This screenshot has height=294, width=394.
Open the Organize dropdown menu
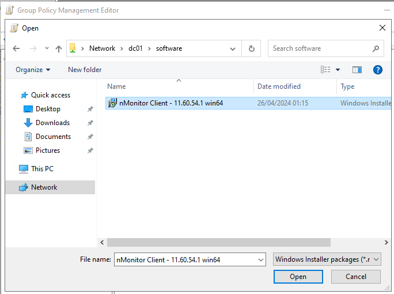(33, 70)
